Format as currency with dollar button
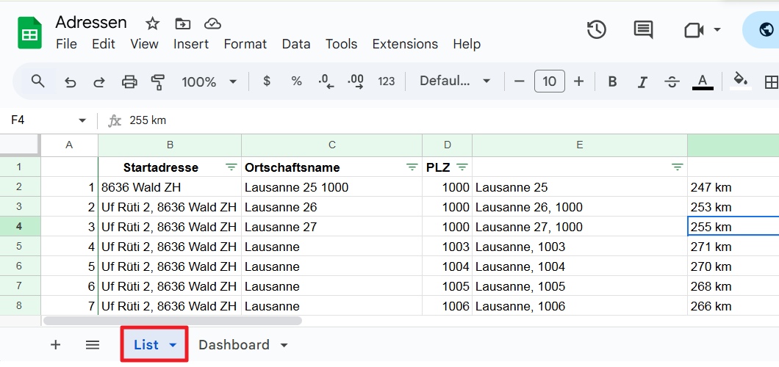Image resolution: width=779 pixels, height=367 pixels. [267, 81]
